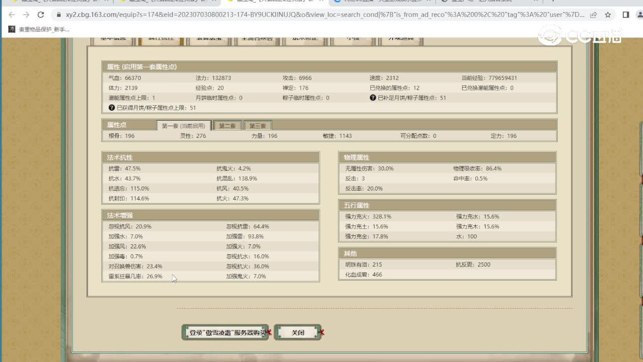Click the browser forward arrow
Image resolution: width=643 pixels, height=362 pixels.
(26, 15)
